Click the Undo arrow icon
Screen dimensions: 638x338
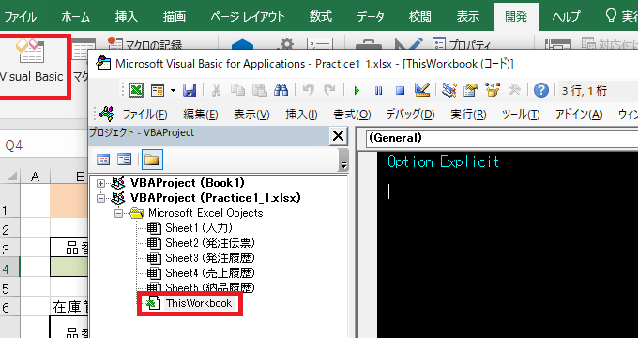[309, 90]
